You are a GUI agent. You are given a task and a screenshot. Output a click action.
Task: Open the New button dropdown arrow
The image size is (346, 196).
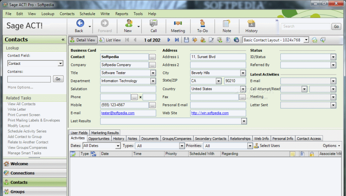click(139, 26)
